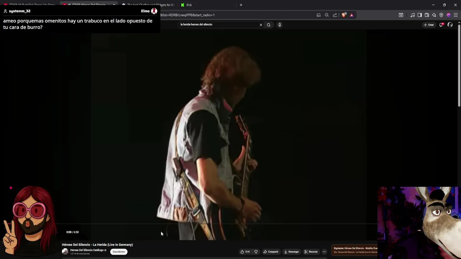461x259 pixels.
Task: Open Heroes Del Silencio Catálogo channel name
Action: 87,250
